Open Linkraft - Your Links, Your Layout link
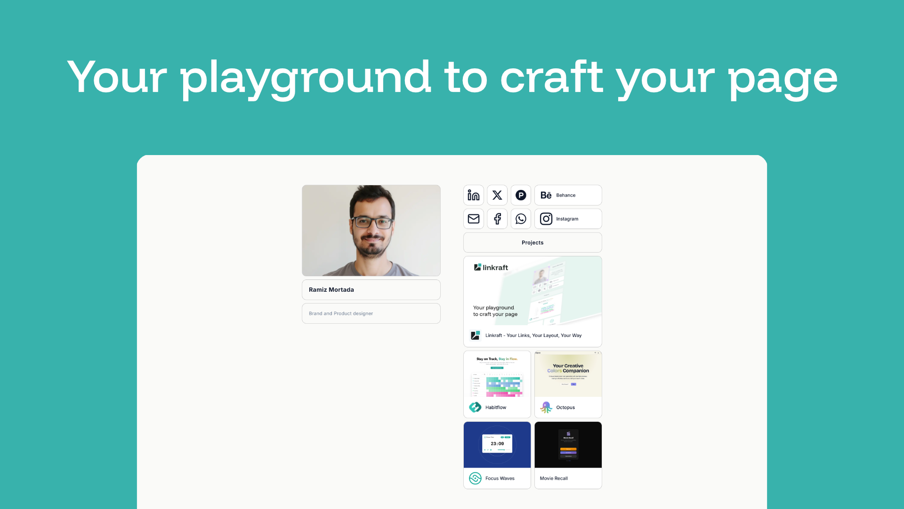This screenshot has width=904, height=509. point(533,336)
